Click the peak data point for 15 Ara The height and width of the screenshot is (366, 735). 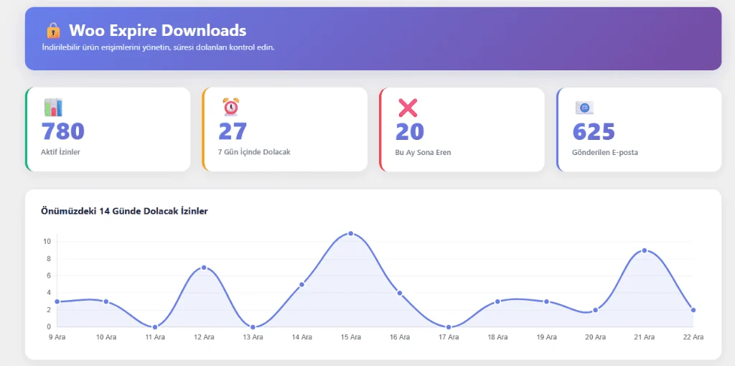click(350, 233)
